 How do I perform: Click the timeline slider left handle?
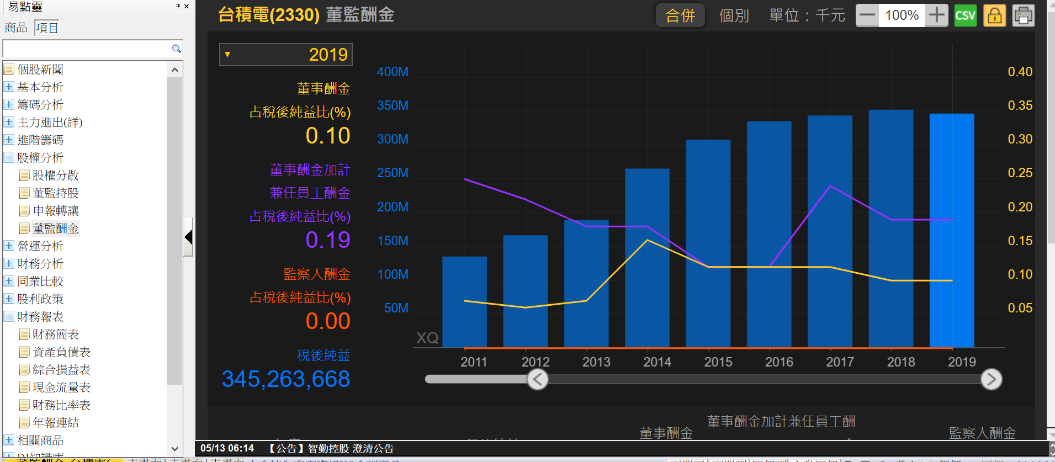[537, 379]
